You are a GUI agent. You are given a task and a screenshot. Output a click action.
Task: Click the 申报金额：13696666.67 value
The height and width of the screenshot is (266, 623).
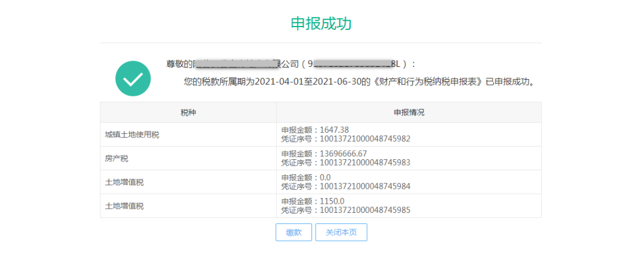[x=324, y=154]
